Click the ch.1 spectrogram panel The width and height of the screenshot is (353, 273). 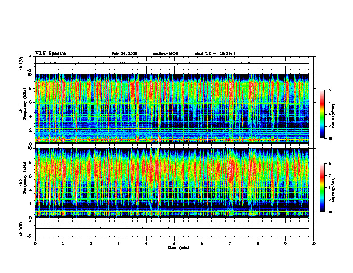tap(172, 109)
